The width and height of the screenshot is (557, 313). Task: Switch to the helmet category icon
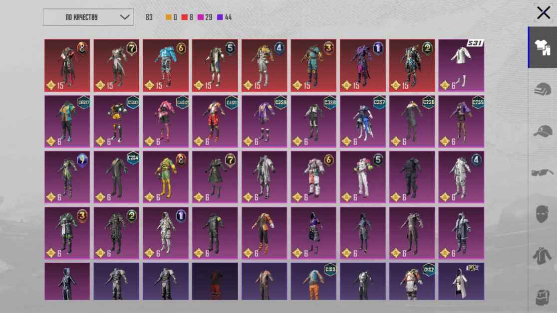click(543, 89)
